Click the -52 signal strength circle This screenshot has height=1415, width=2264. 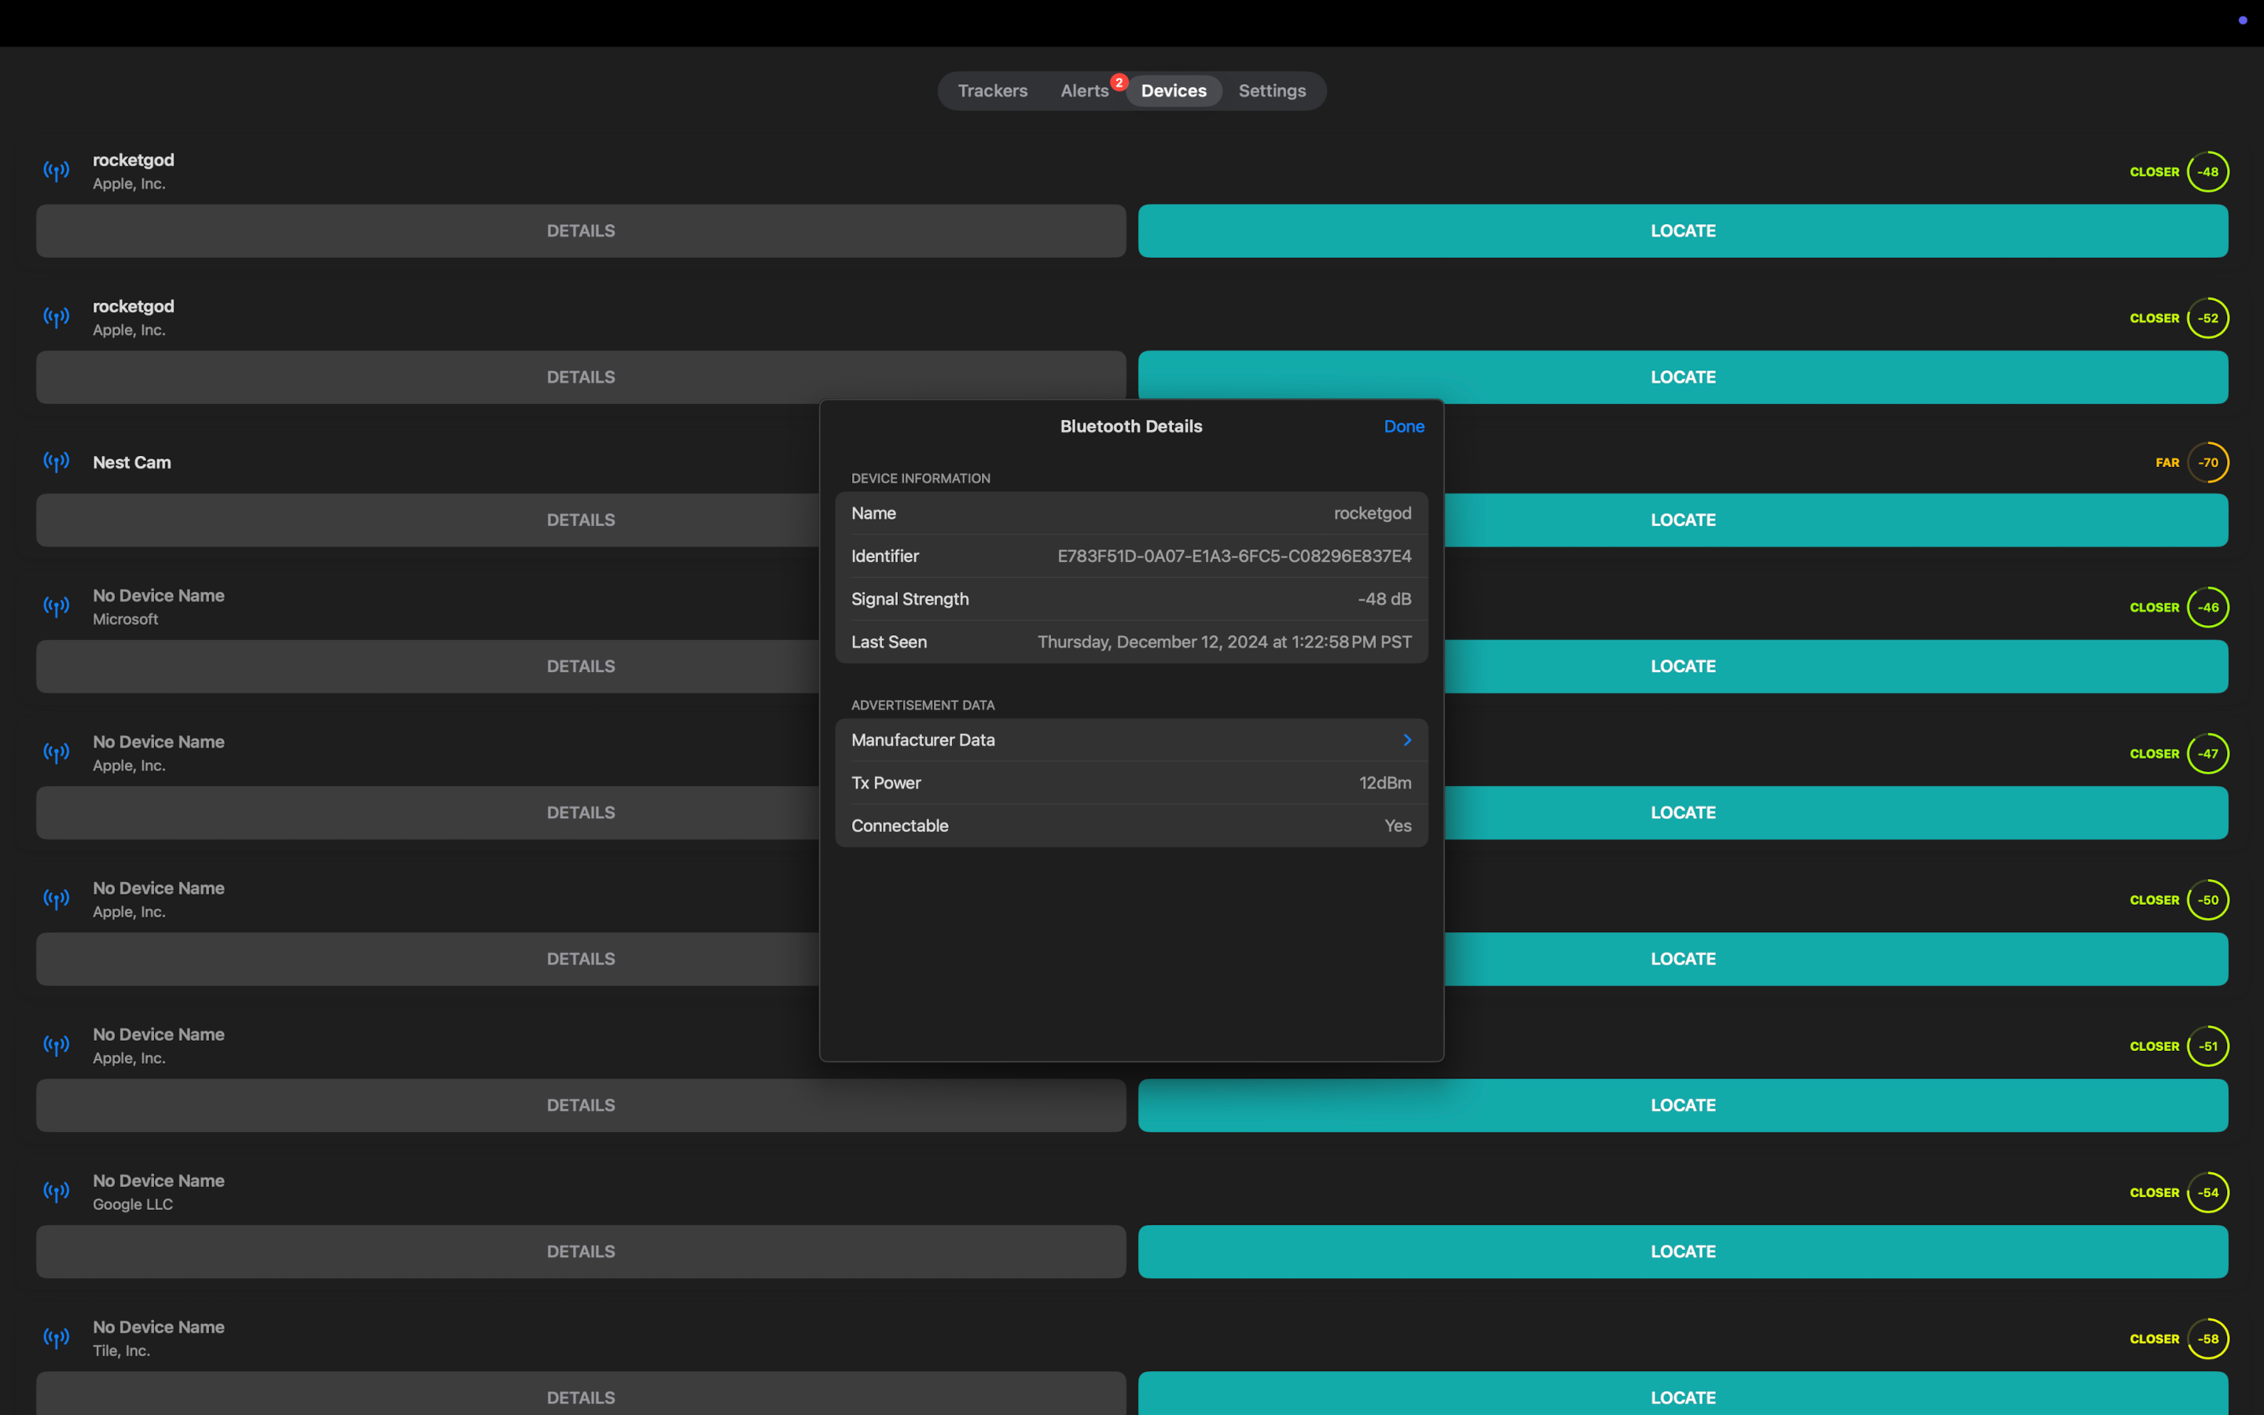click(x=2208, y=318)
